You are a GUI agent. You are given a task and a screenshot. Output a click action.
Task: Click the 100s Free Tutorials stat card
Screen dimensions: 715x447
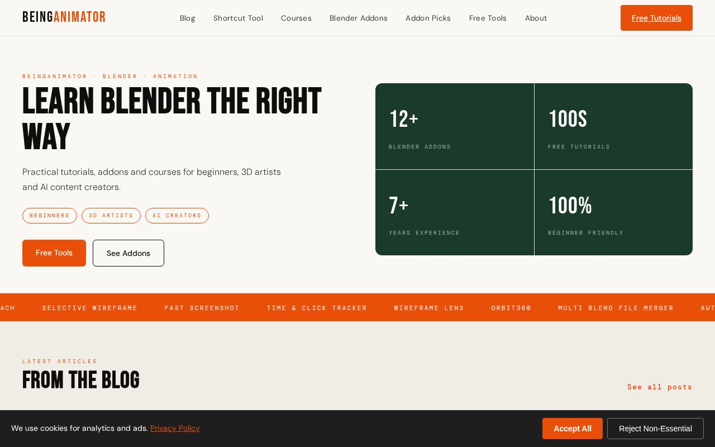613,126
